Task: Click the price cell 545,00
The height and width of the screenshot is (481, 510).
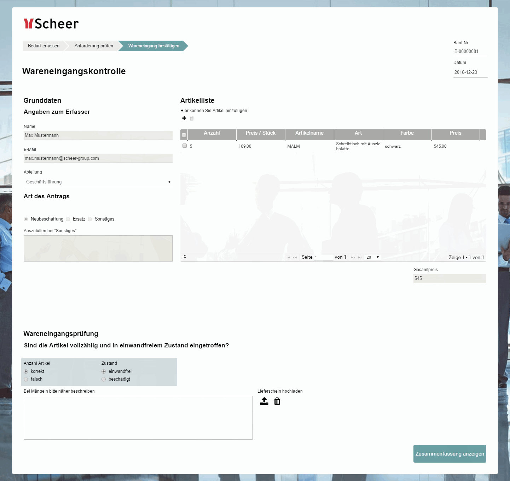Action: [x=456, y=146]
